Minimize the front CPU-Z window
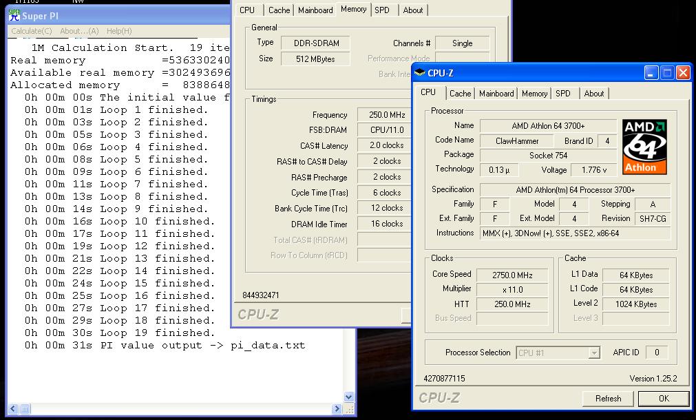 [651, 73]
